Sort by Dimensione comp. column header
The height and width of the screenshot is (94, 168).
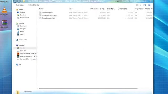point(98,9)
